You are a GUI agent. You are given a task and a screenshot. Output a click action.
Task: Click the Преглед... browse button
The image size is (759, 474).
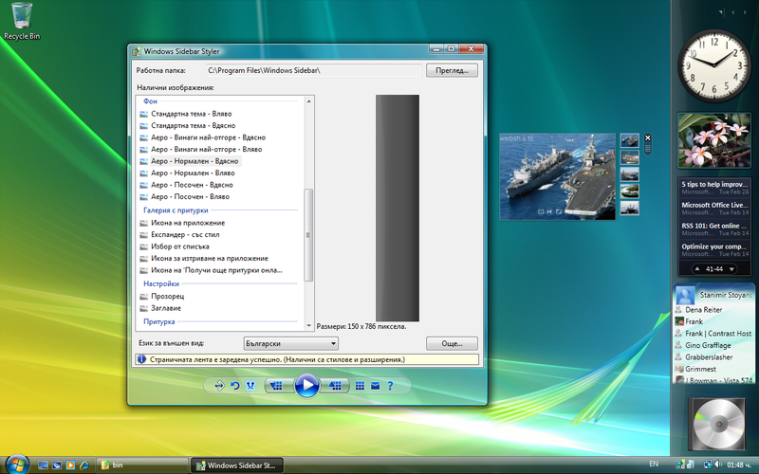click(x=452, y=70)
